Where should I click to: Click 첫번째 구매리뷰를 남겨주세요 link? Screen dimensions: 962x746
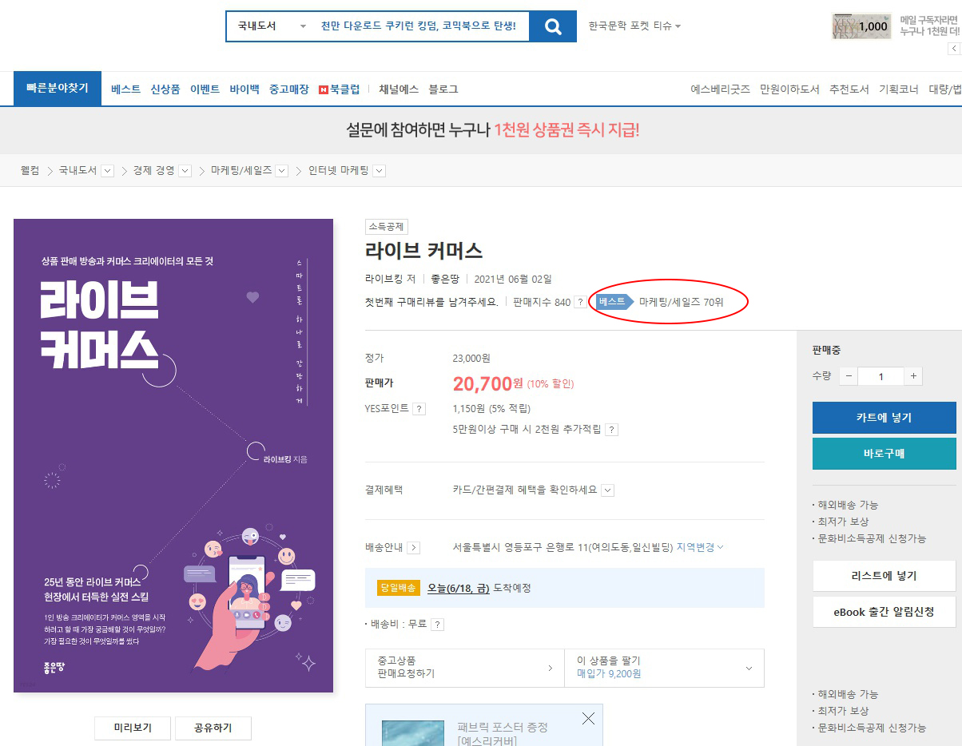431,302
